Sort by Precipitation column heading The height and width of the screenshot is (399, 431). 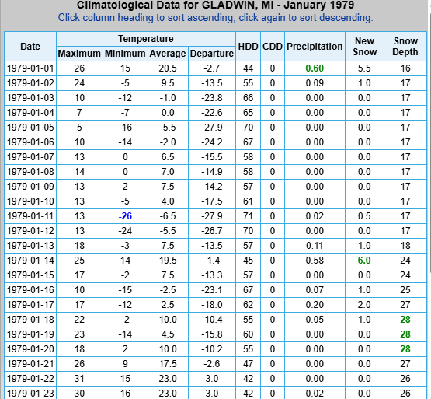(x=315, y=46)
